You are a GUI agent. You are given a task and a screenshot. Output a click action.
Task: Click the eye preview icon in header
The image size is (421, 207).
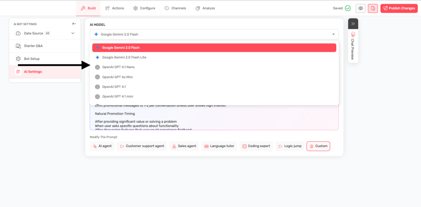[x=361, y=8]
